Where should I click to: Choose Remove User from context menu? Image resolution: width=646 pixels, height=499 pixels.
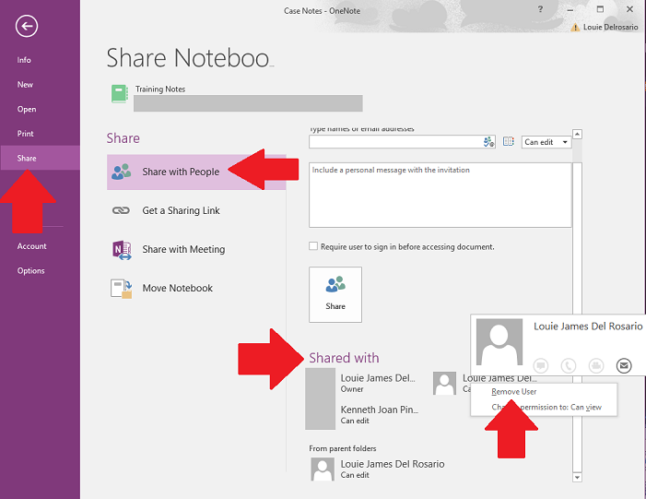point(513,392)
